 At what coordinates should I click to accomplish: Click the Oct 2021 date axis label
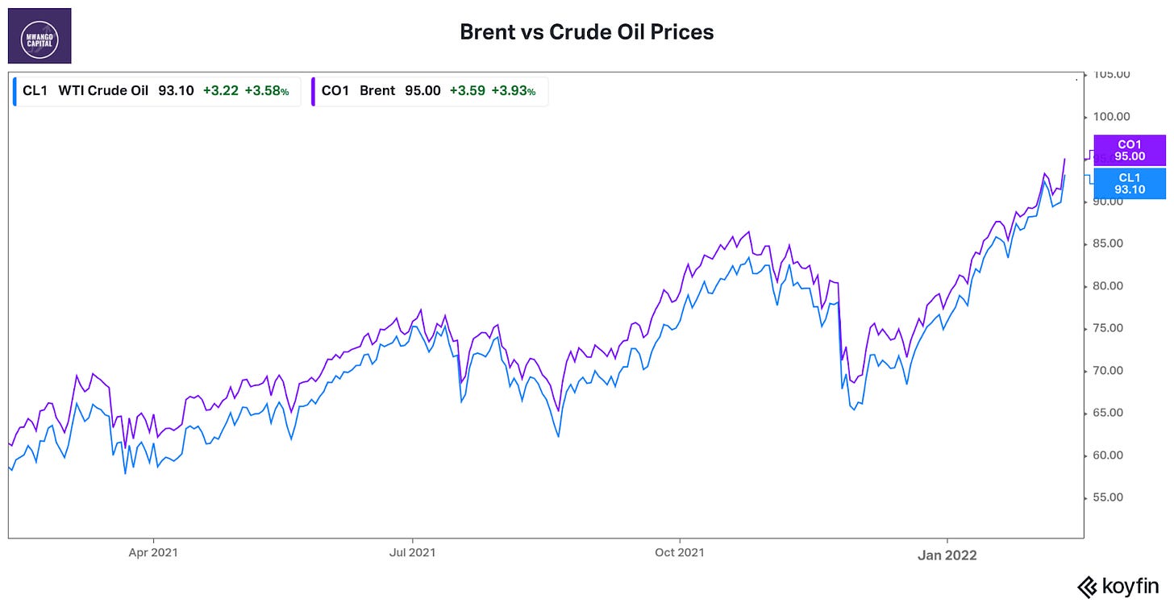[x=680, y=553]
